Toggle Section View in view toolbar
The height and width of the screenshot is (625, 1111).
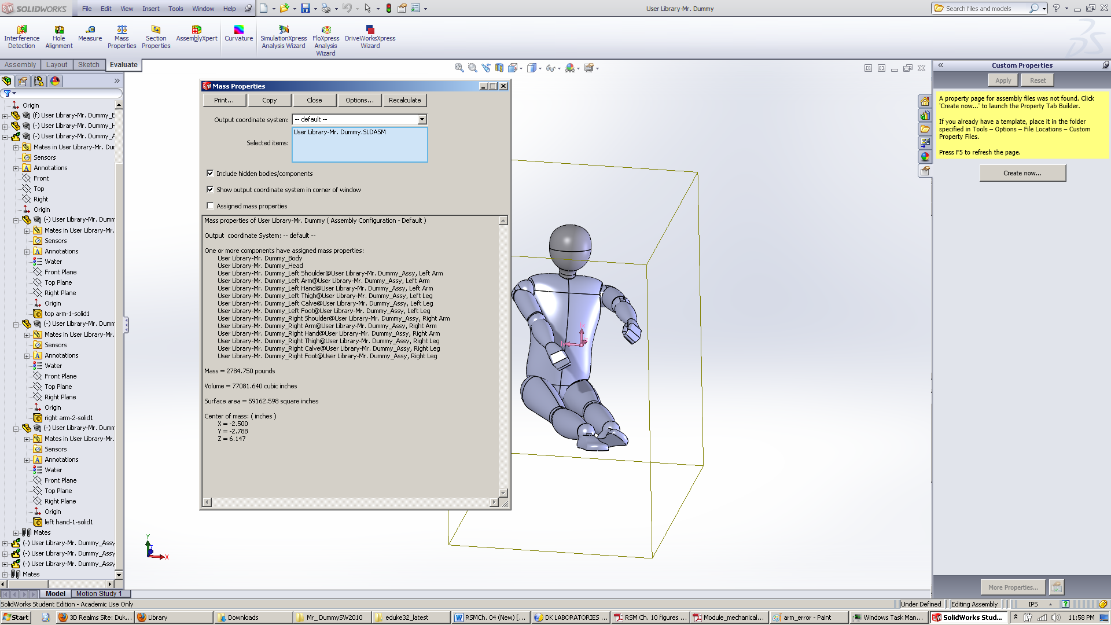[499, 68]
